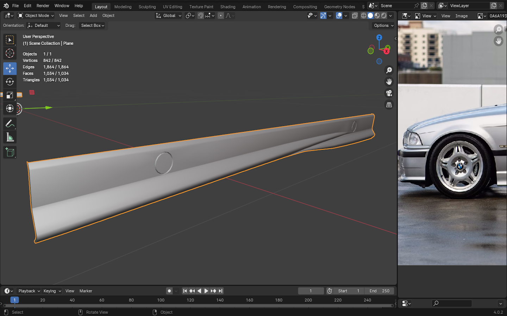Viewport: 507px width, 316px height.
Task: Enable solid viewport shading
Action: coord(370,15)
